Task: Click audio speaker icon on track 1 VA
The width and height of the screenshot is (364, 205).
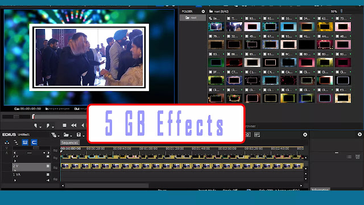Action: tap(48, 180)
